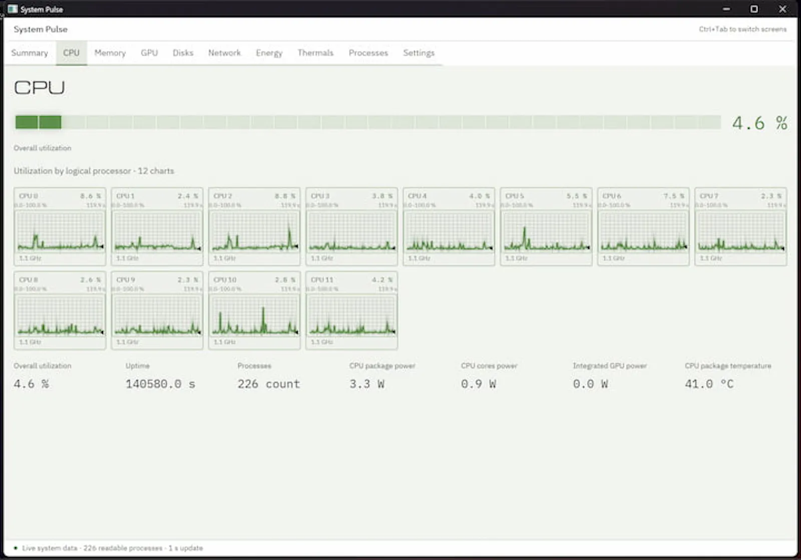
Task: Click the large CPU page heading
Action: pyautogui.click(x=40, y=88)
